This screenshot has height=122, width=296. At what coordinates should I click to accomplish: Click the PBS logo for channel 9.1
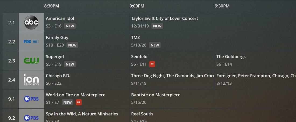[31, 99]
